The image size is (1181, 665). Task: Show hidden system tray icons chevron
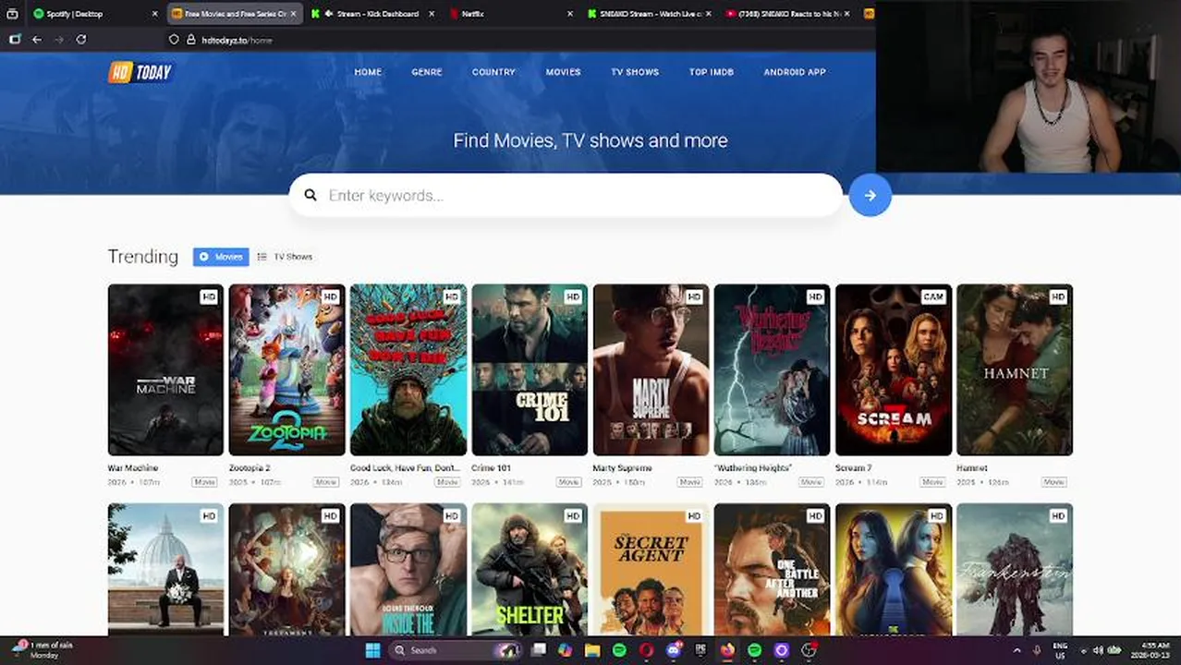coord(1017,650)
